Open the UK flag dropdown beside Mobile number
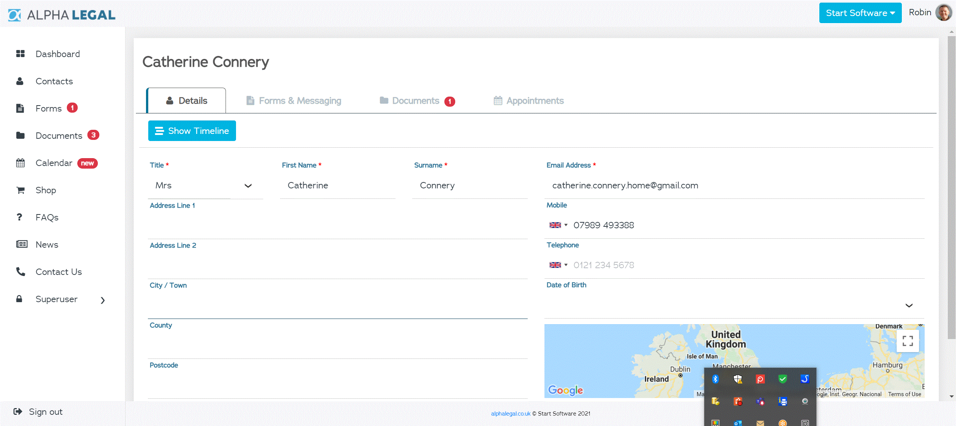This screenshot has width=956, height=426. pos(558,225)
